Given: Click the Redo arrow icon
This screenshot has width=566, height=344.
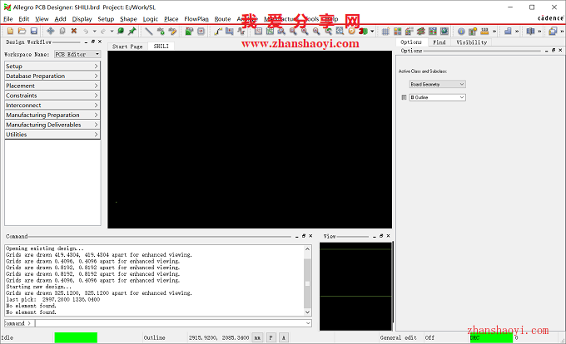Looking at the screenshot, I should [103, 32].
